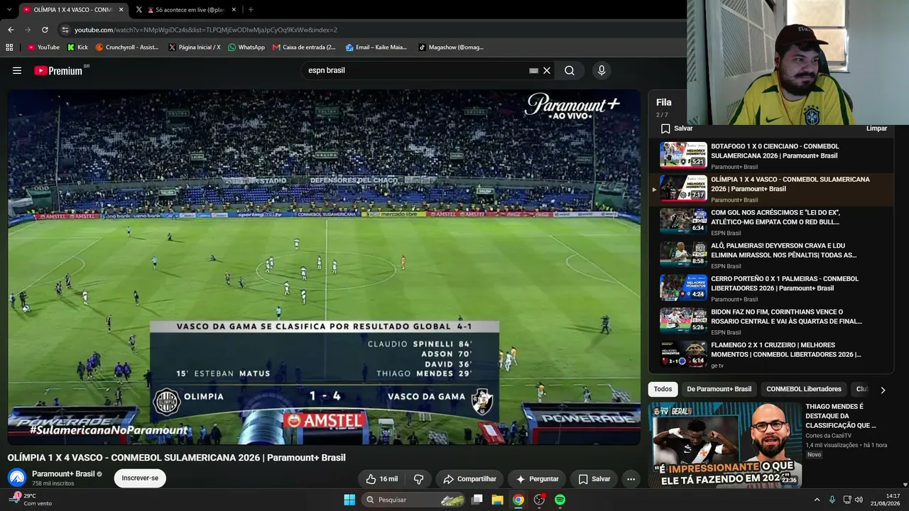The width and height of the screenshot is (909, 511).
Task: View site information for youtube.com
Action: tap(65, 30)
